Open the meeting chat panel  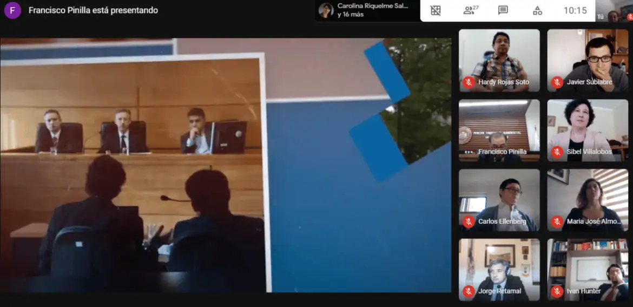coord(503,10)
